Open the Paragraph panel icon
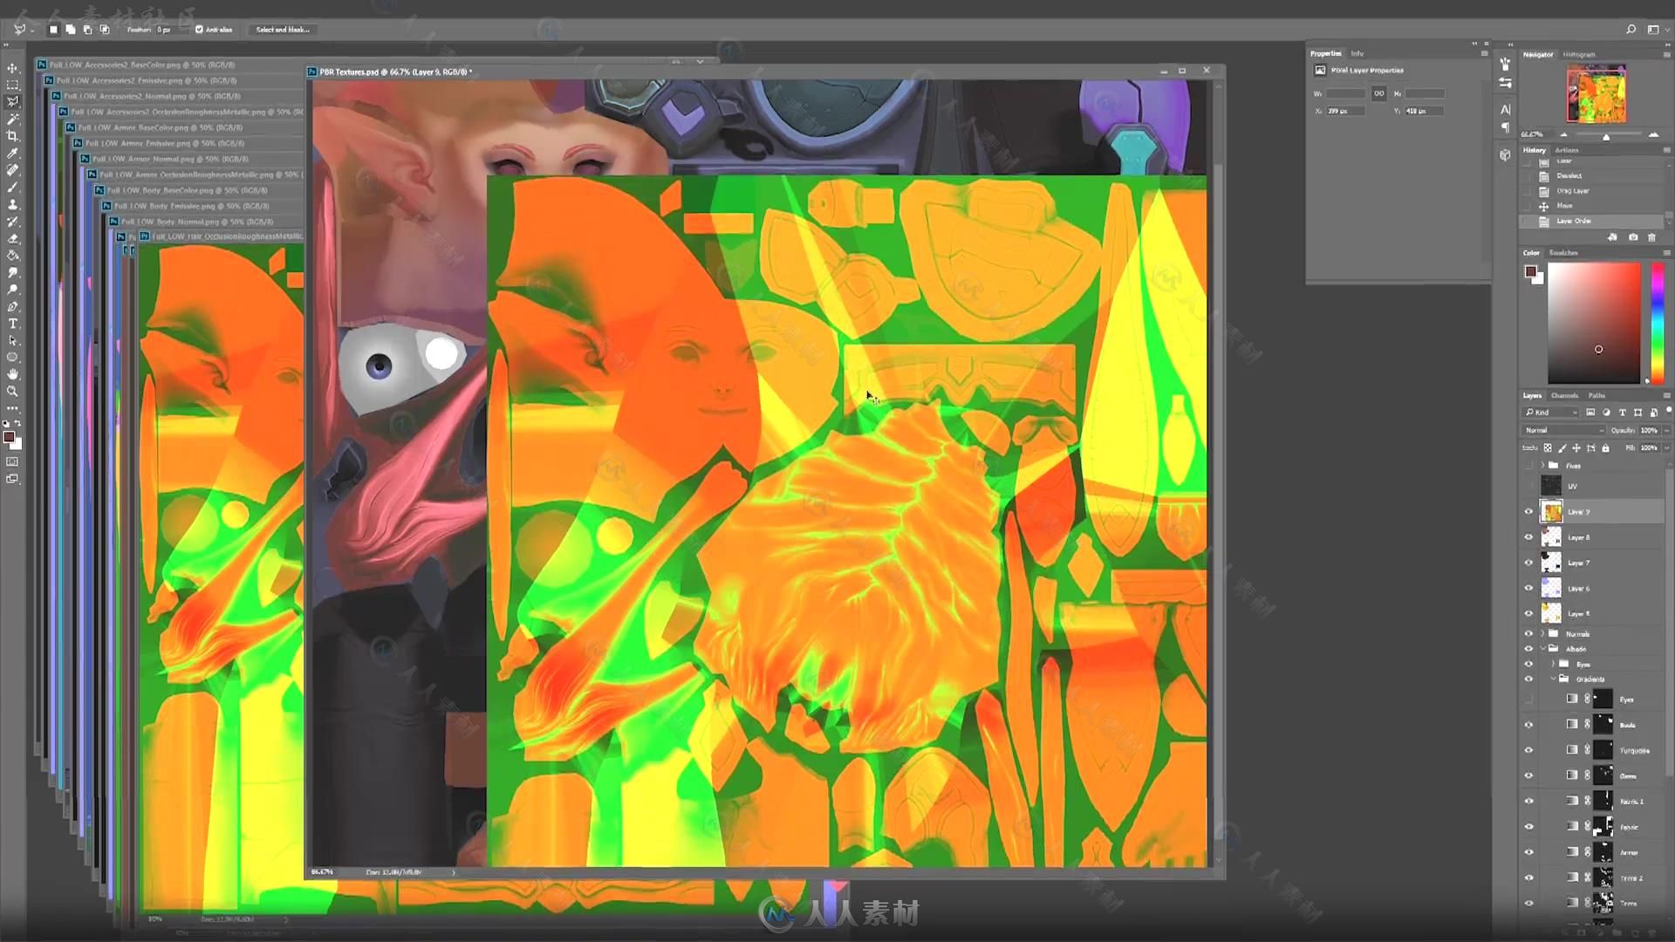Screen dimensions: 1675x942 coord(1506,127)
